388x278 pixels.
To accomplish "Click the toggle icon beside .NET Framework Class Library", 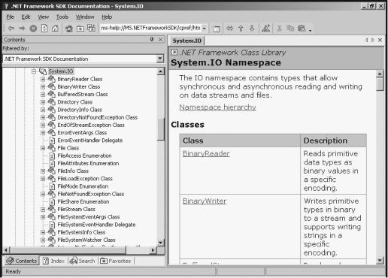I will click(x=174, y=53).
